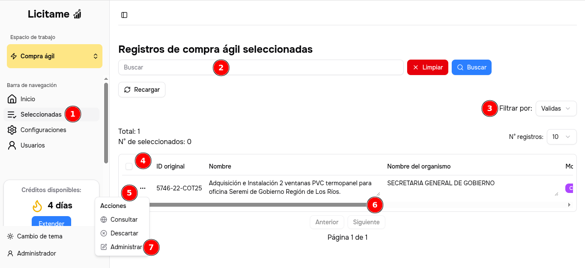Check the select-all header checkbox

click(129, 166)
